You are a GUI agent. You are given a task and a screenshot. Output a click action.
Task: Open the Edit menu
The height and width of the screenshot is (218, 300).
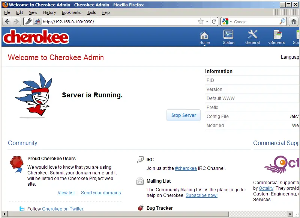(19, 12)
